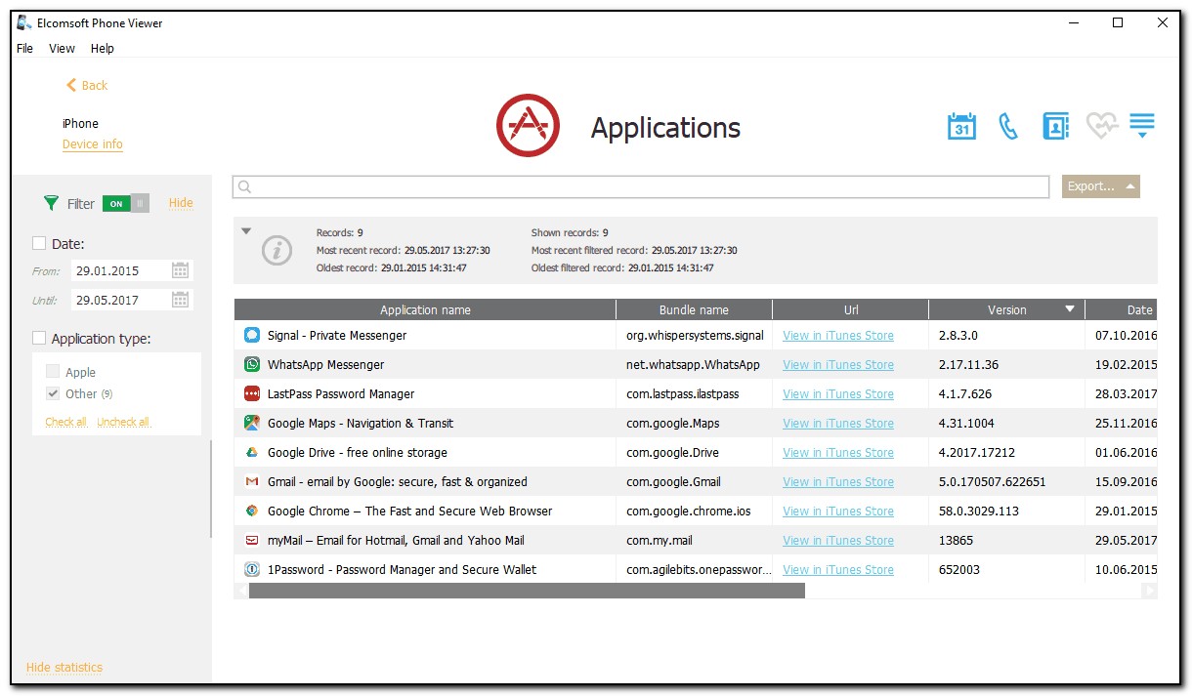Click the WhatsApp Messenger app icon
This screenshot has height=696, width=1192.
point(252,364)
